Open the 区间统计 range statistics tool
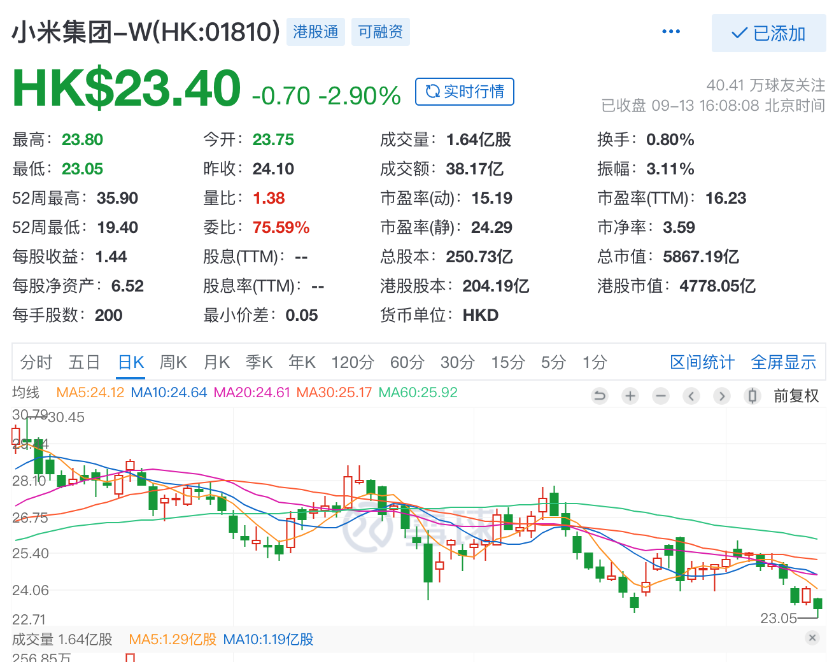 click(702, 362)
